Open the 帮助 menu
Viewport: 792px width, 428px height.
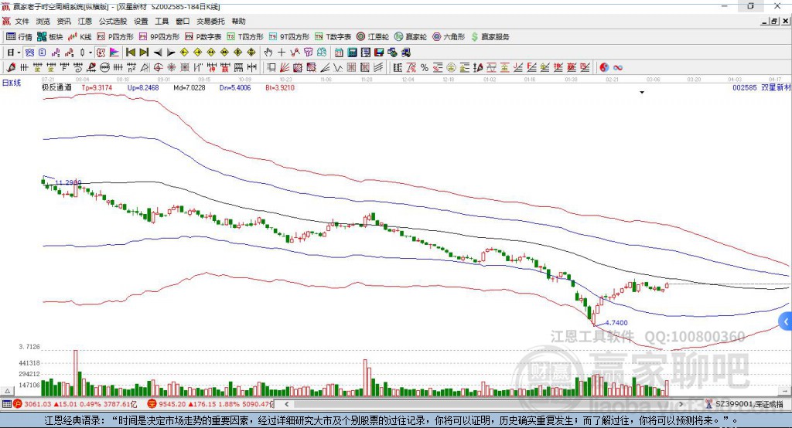[x=238, y=21]
